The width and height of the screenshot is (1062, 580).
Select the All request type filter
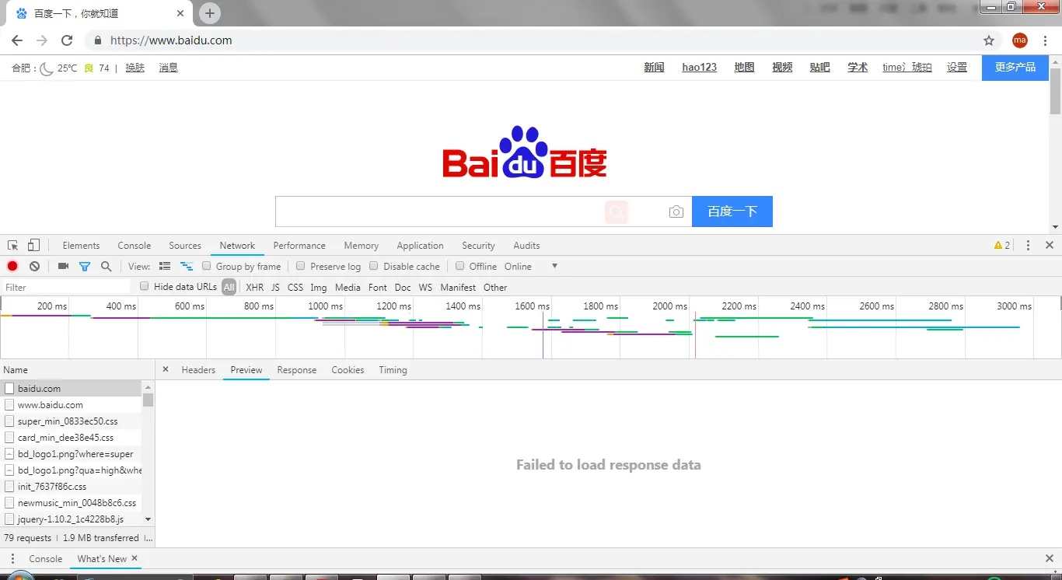tap(229, 287)
